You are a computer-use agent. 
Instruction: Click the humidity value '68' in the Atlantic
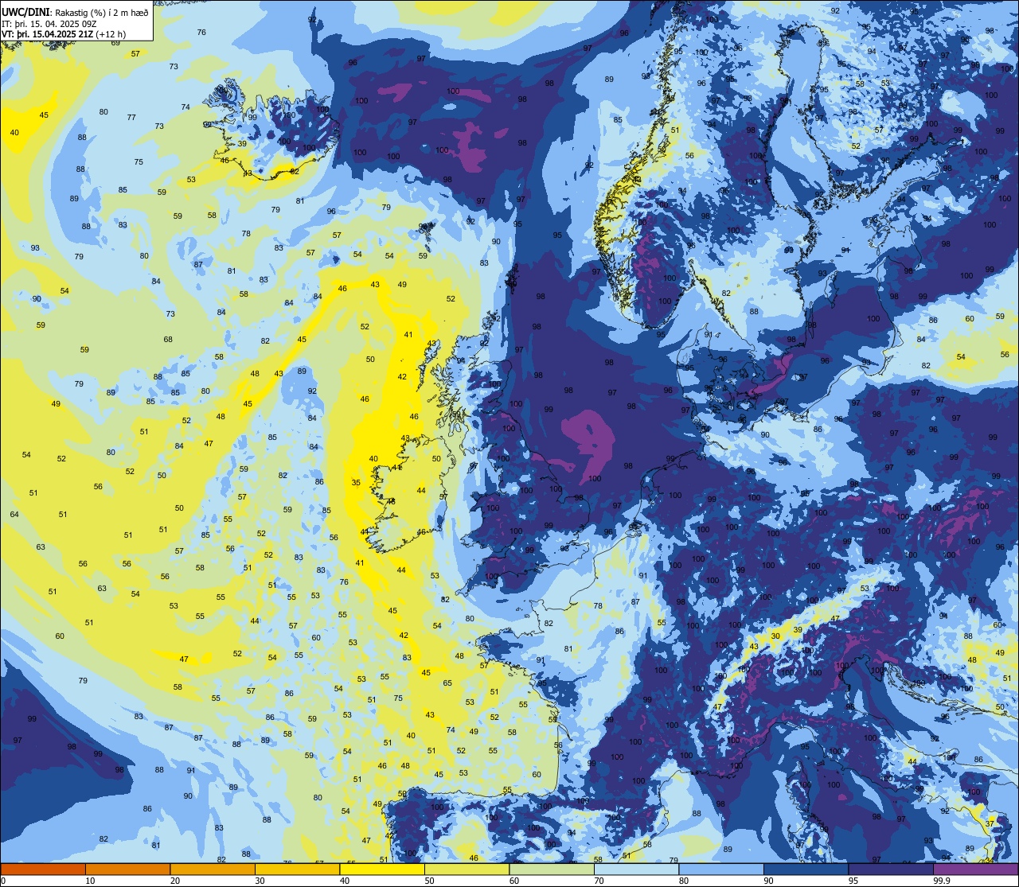tap(168, 340)
